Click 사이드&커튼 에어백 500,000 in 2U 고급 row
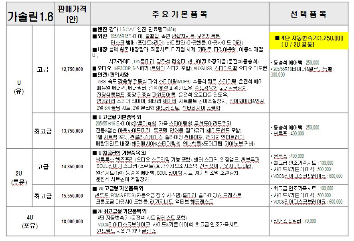This screenshot has width=354, height=242. point(301,169)
